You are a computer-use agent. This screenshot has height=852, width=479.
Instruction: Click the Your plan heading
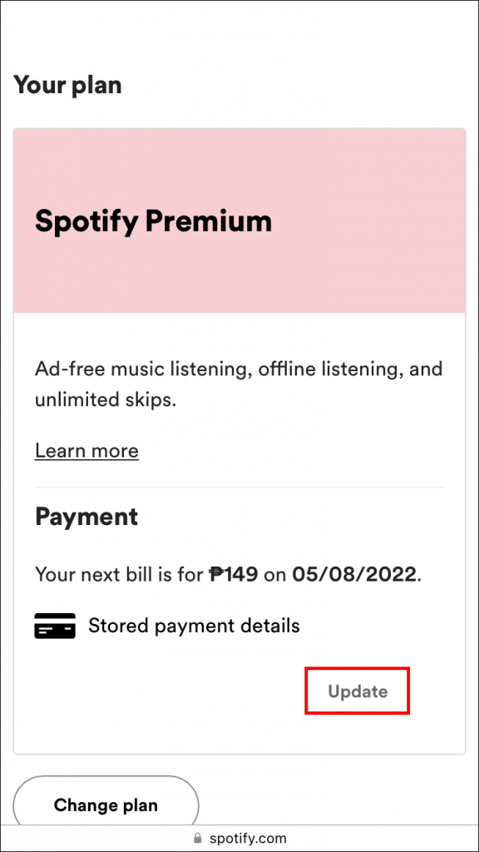pos(67,84)
